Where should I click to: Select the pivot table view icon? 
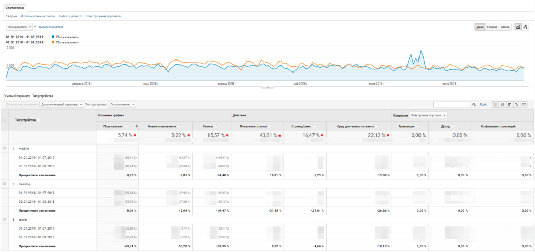524,104
